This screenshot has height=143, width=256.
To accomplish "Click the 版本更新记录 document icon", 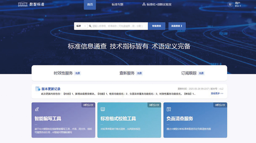I will pyautogui.click(x=37, y=89).
